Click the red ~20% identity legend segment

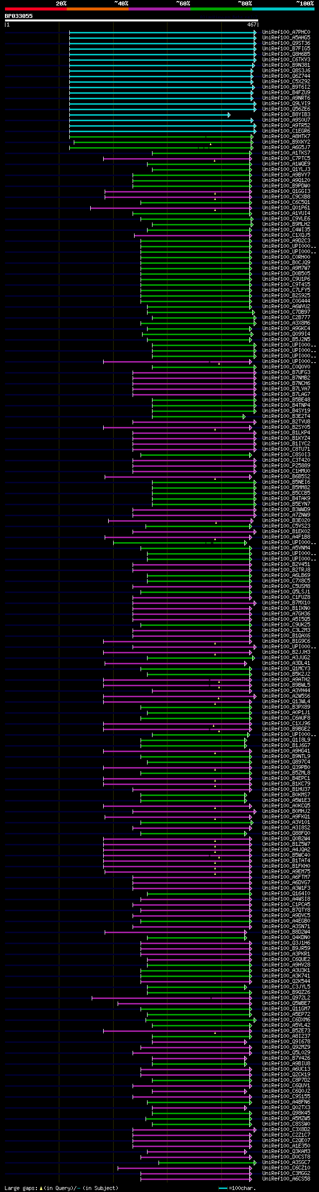(x=36, y=9)
